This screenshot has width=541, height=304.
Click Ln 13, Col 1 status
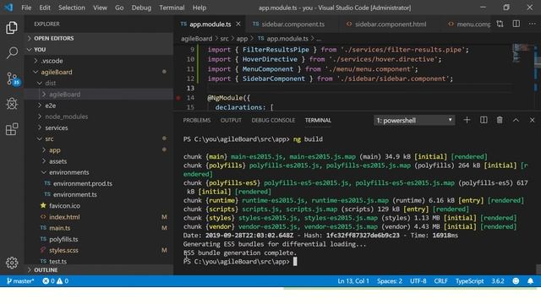[353, 281]
